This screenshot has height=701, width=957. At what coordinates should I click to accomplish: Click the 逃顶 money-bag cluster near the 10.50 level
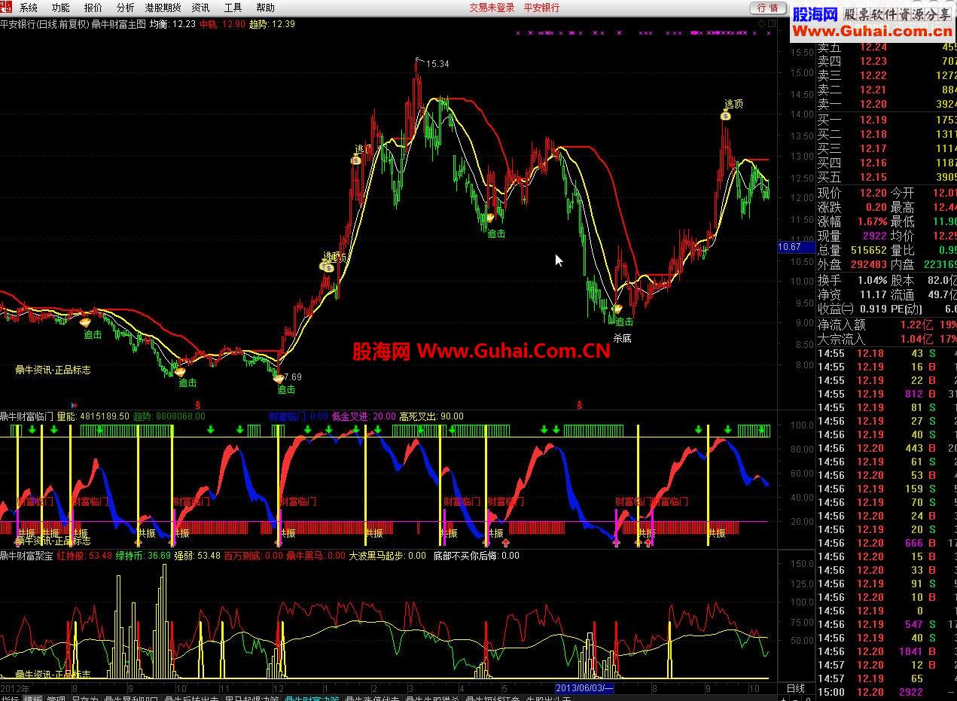(x=327, y=266)
